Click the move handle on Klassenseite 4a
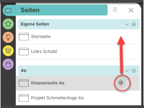 click(121, 83)
